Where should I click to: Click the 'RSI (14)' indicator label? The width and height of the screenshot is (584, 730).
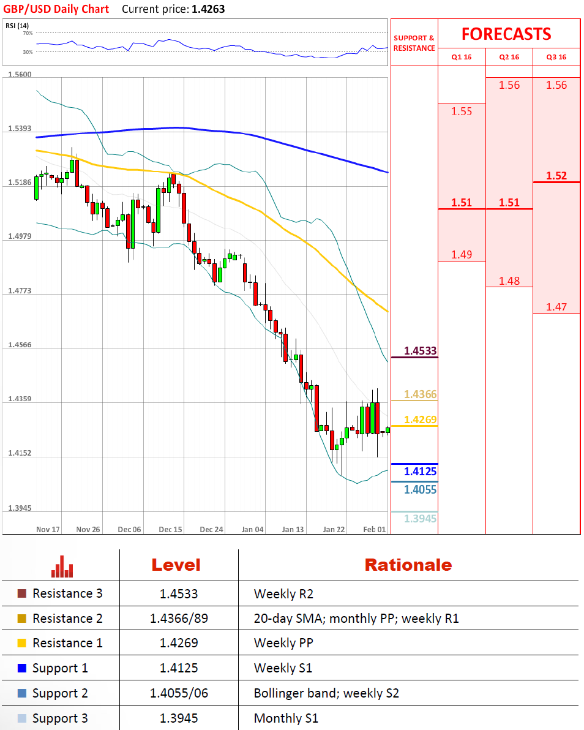17,26
